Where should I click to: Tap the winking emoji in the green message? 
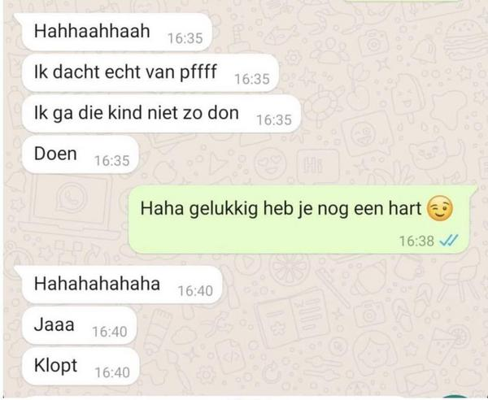pos(440,208)
